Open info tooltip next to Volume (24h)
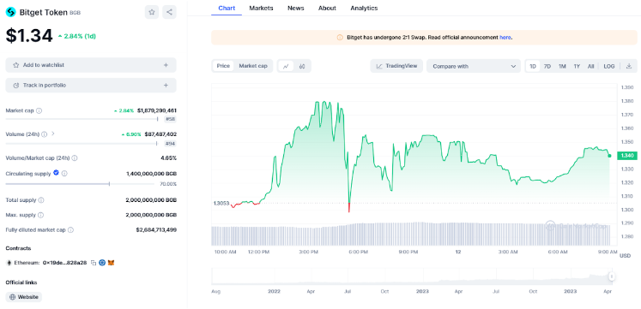The height and width of the screenshot is (309, 641). click(44, 134)
